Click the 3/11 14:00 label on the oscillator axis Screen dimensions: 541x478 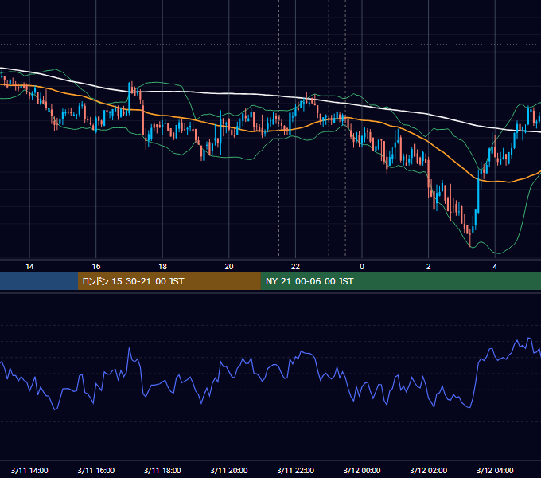pos(29,470)
